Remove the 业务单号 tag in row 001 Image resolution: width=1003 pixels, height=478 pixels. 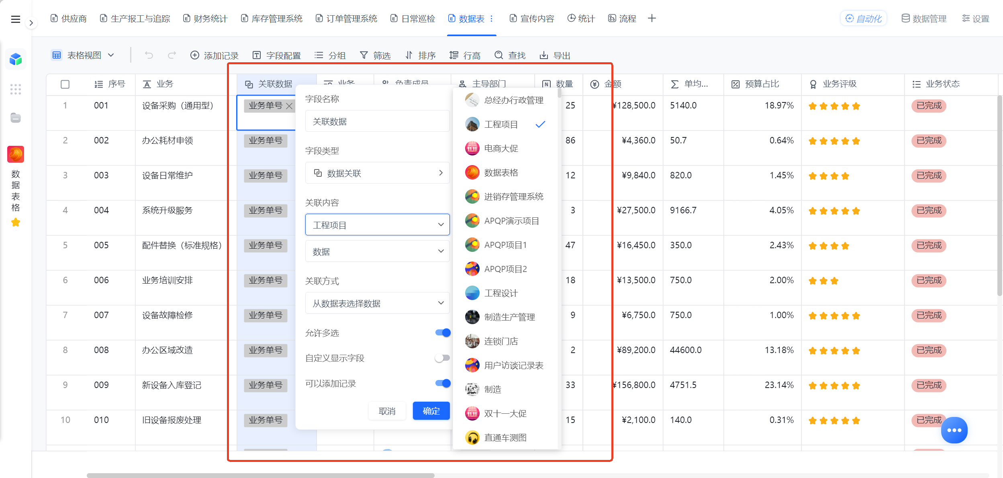(289, 106)
